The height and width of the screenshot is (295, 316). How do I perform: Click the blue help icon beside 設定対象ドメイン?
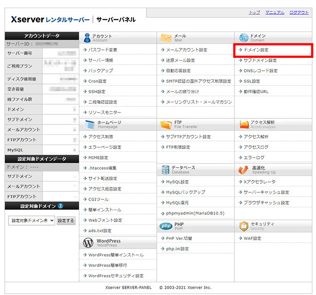pos(61,206)
